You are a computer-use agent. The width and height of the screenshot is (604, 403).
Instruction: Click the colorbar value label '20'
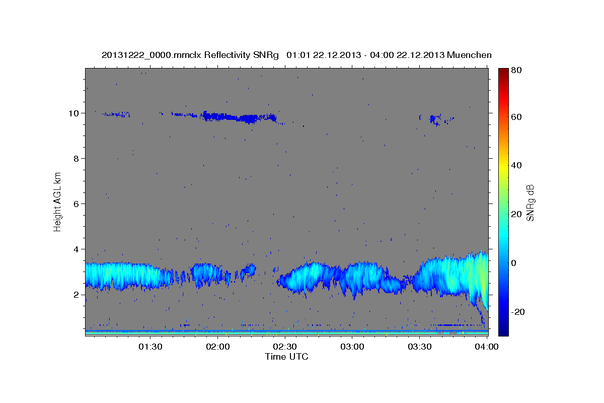[516, 214]
